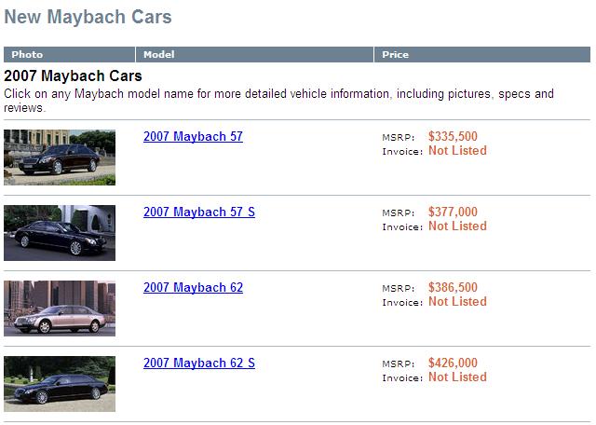
Task: Click the $335,500 MSRP price
Action: click(x=453, y=136)
